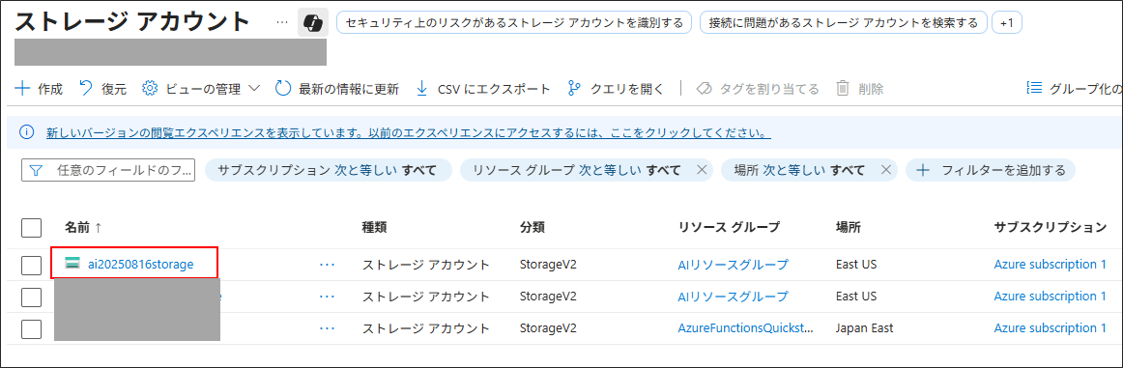Screen dimensions: 1123x368
Task: Check the Japan East row checkbox
Action: pos(32,328)
